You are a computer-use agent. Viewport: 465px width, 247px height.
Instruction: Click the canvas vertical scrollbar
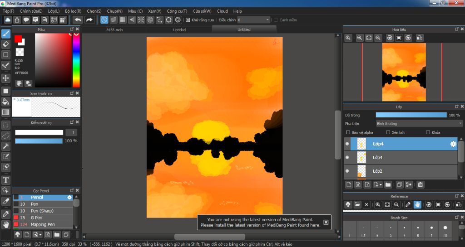tap(337, 135)
